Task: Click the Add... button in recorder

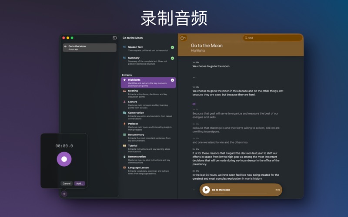Action: click(80, 184)
